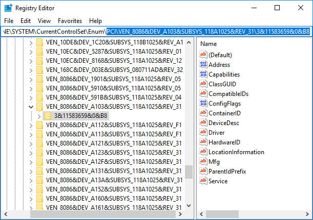The image size is (313, 220).
Task: Expand VEN_168C&DEV_003E key chevron
Action: [31, 70]
